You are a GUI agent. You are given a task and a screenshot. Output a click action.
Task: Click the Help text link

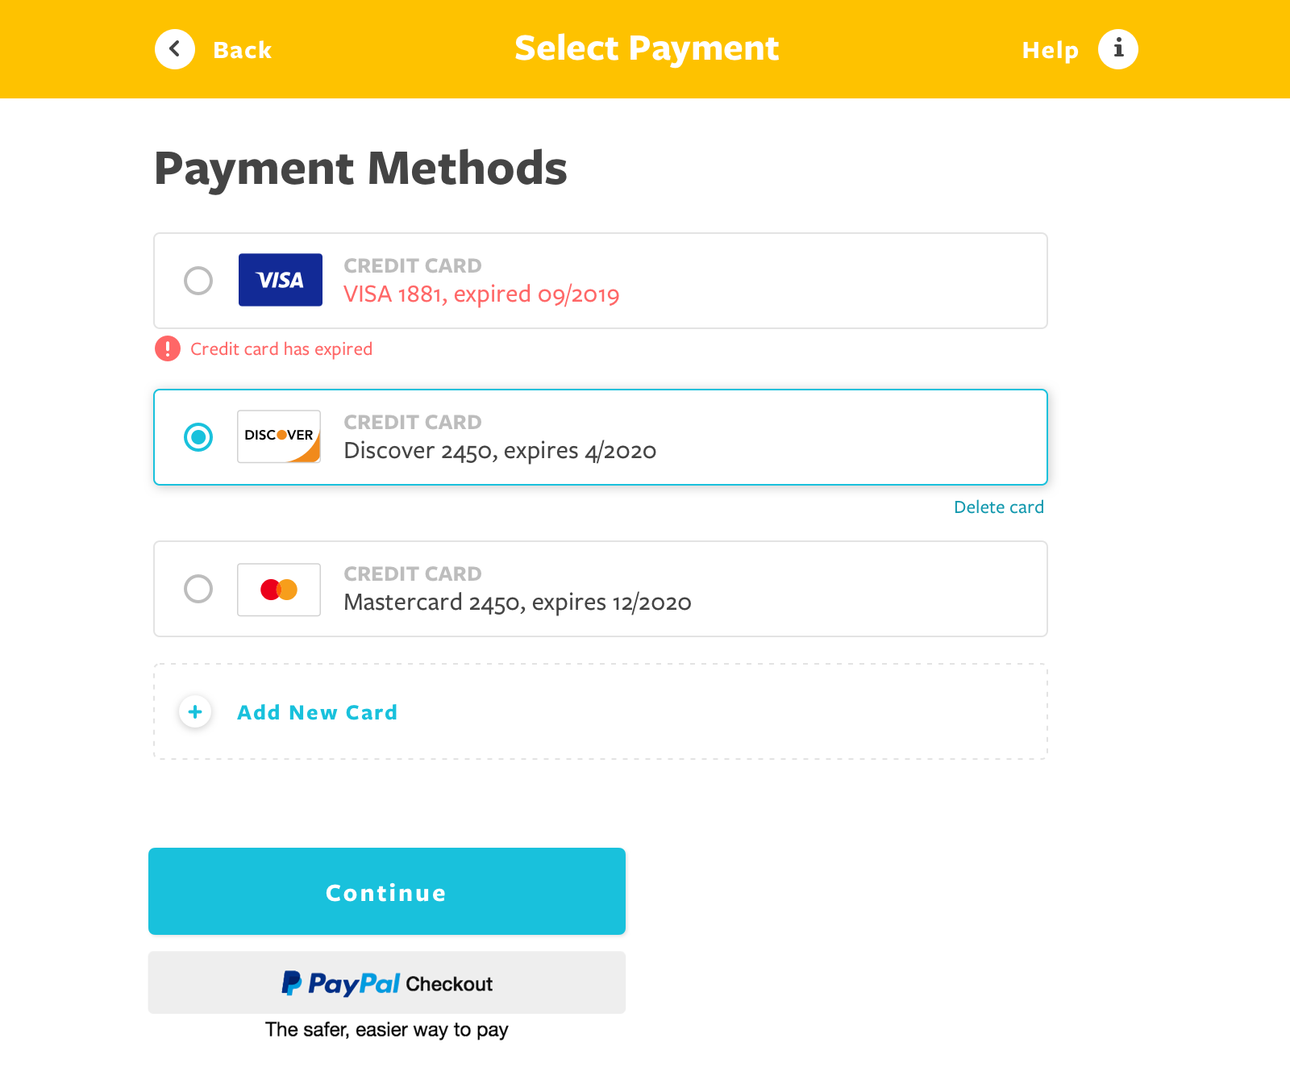click(1050, 50)
